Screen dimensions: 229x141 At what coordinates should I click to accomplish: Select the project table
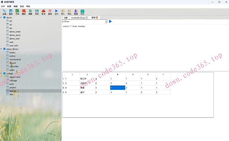[13, 87]
